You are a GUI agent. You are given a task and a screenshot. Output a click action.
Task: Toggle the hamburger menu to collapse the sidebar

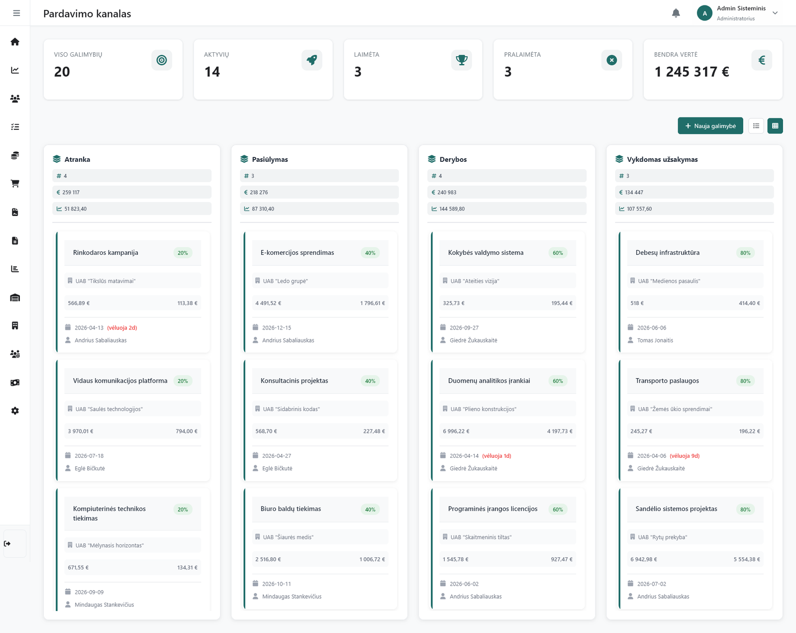pos(16,13)
